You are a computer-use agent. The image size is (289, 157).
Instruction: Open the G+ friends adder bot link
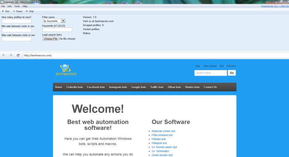[x=164, y=147]
